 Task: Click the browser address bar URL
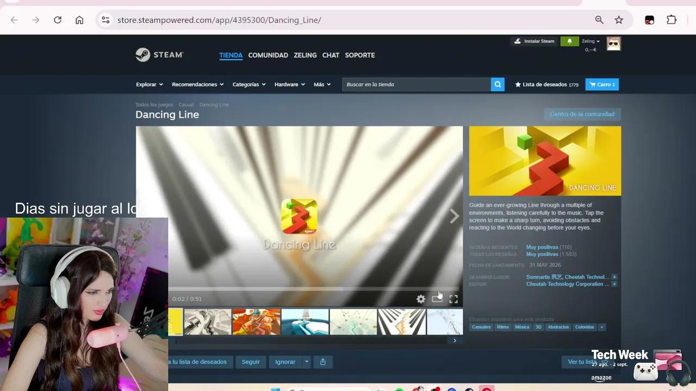[219, 20]
